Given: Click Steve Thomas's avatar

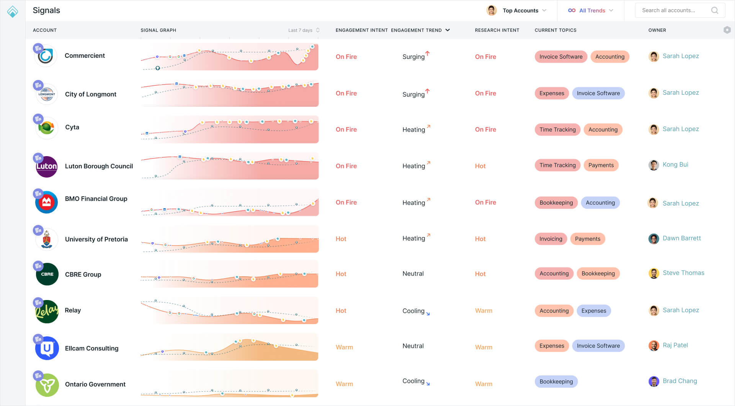Looking at the screenshot, I should point(653,273).
